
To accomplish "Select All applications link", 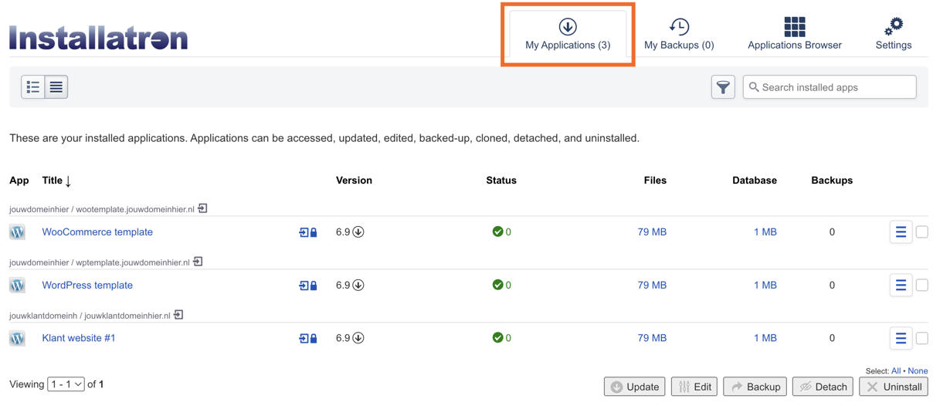I will (896, 371).
